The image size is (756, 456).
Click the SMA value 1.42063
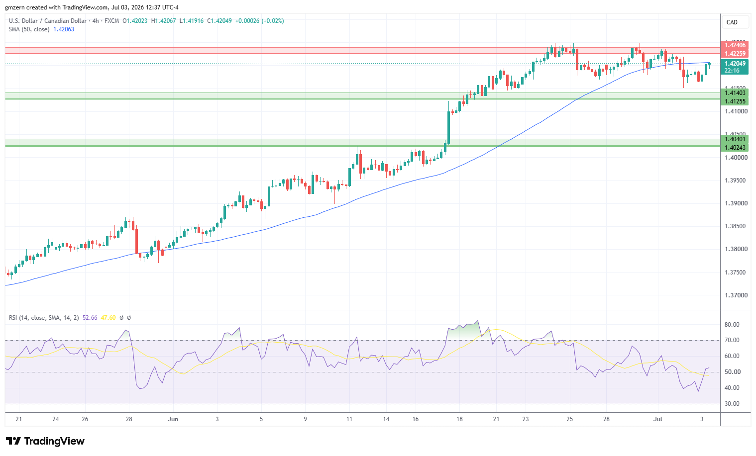coord(64,29)
